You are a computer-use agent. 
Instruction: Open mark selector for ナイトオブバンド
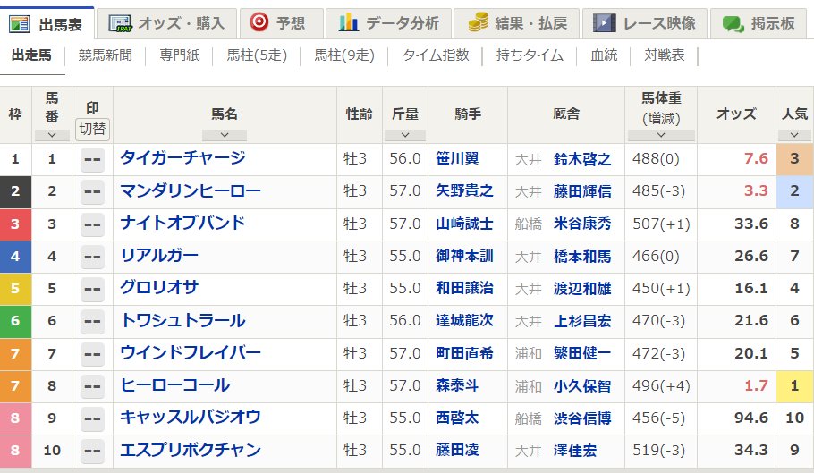pyautogui.click(x=92, y=224)
